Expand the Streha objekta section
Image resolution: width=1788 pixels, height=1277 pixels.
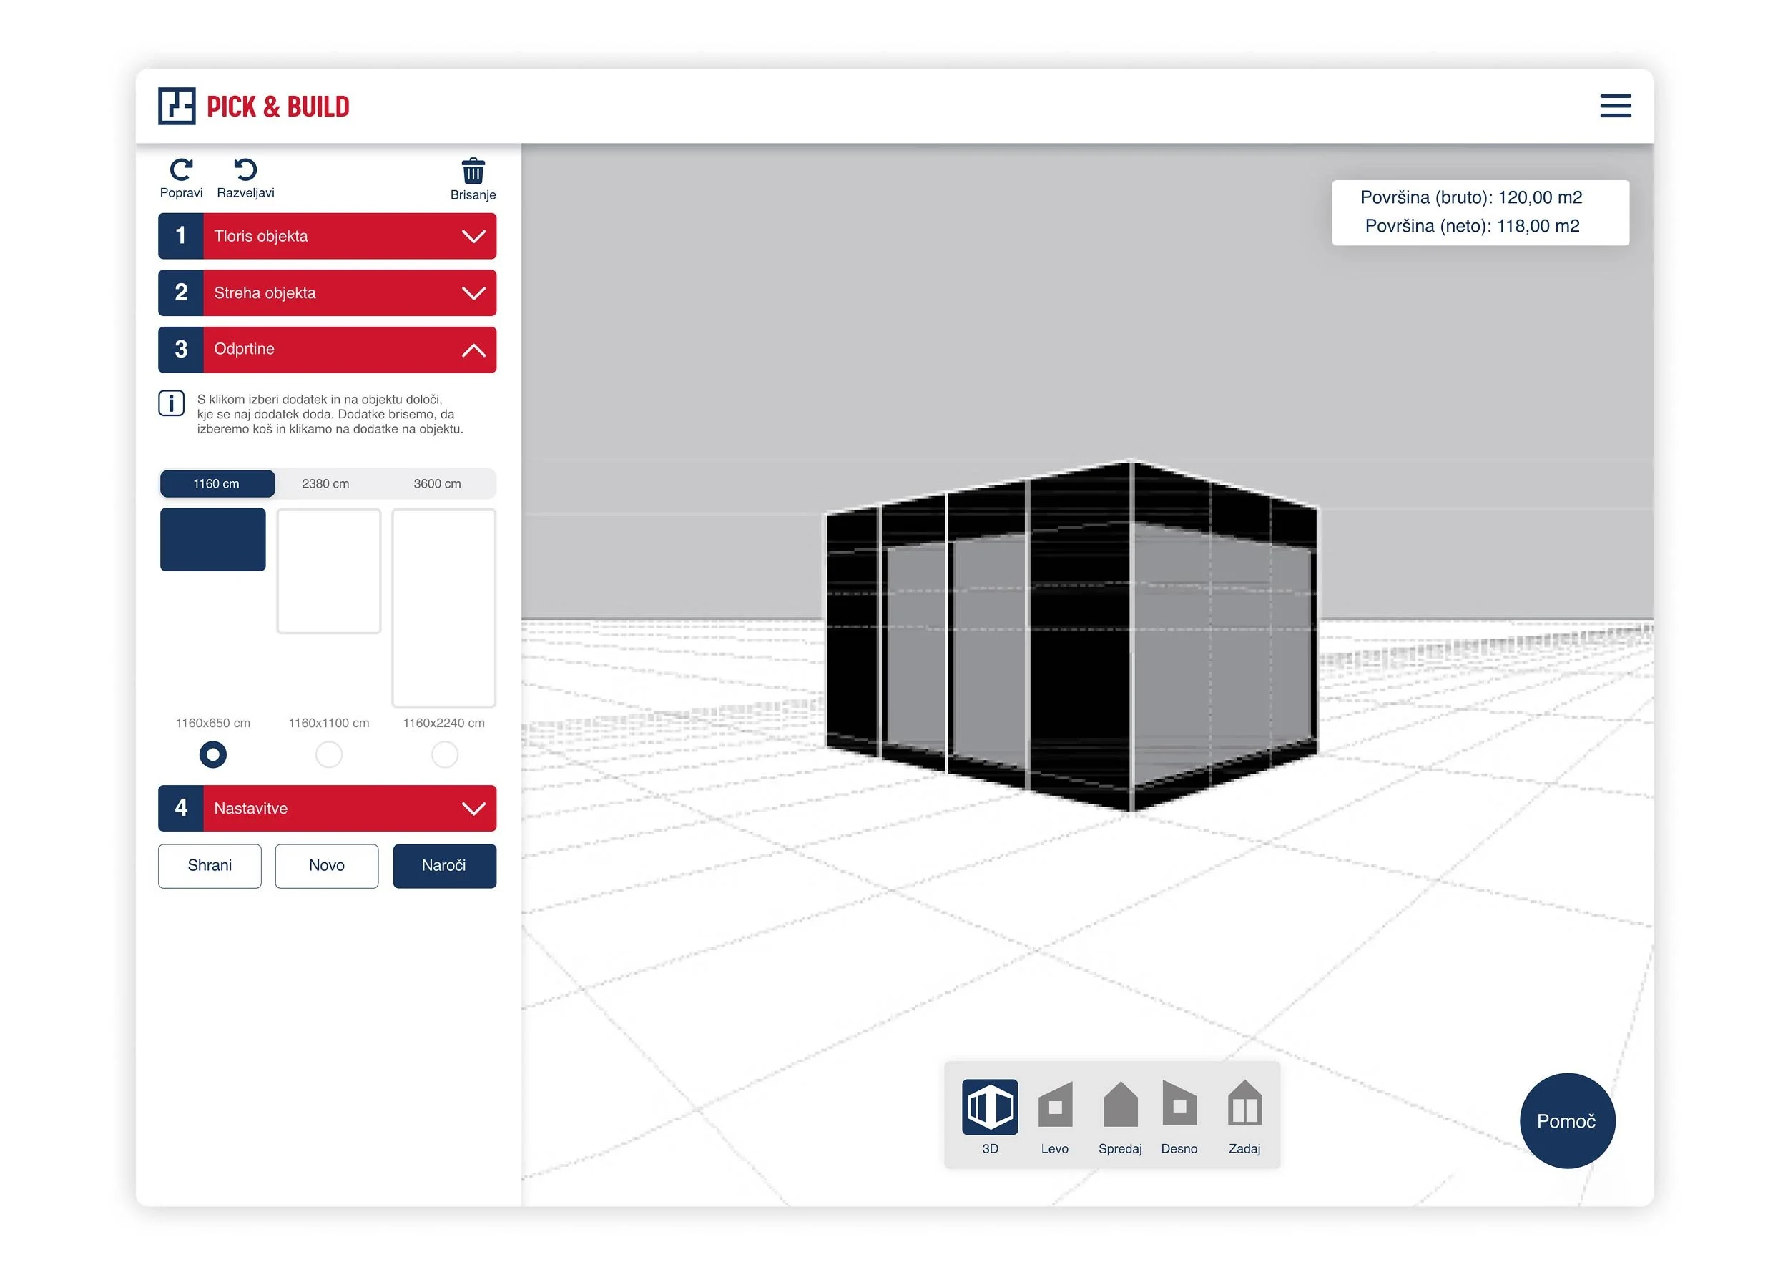click(328, 293)
